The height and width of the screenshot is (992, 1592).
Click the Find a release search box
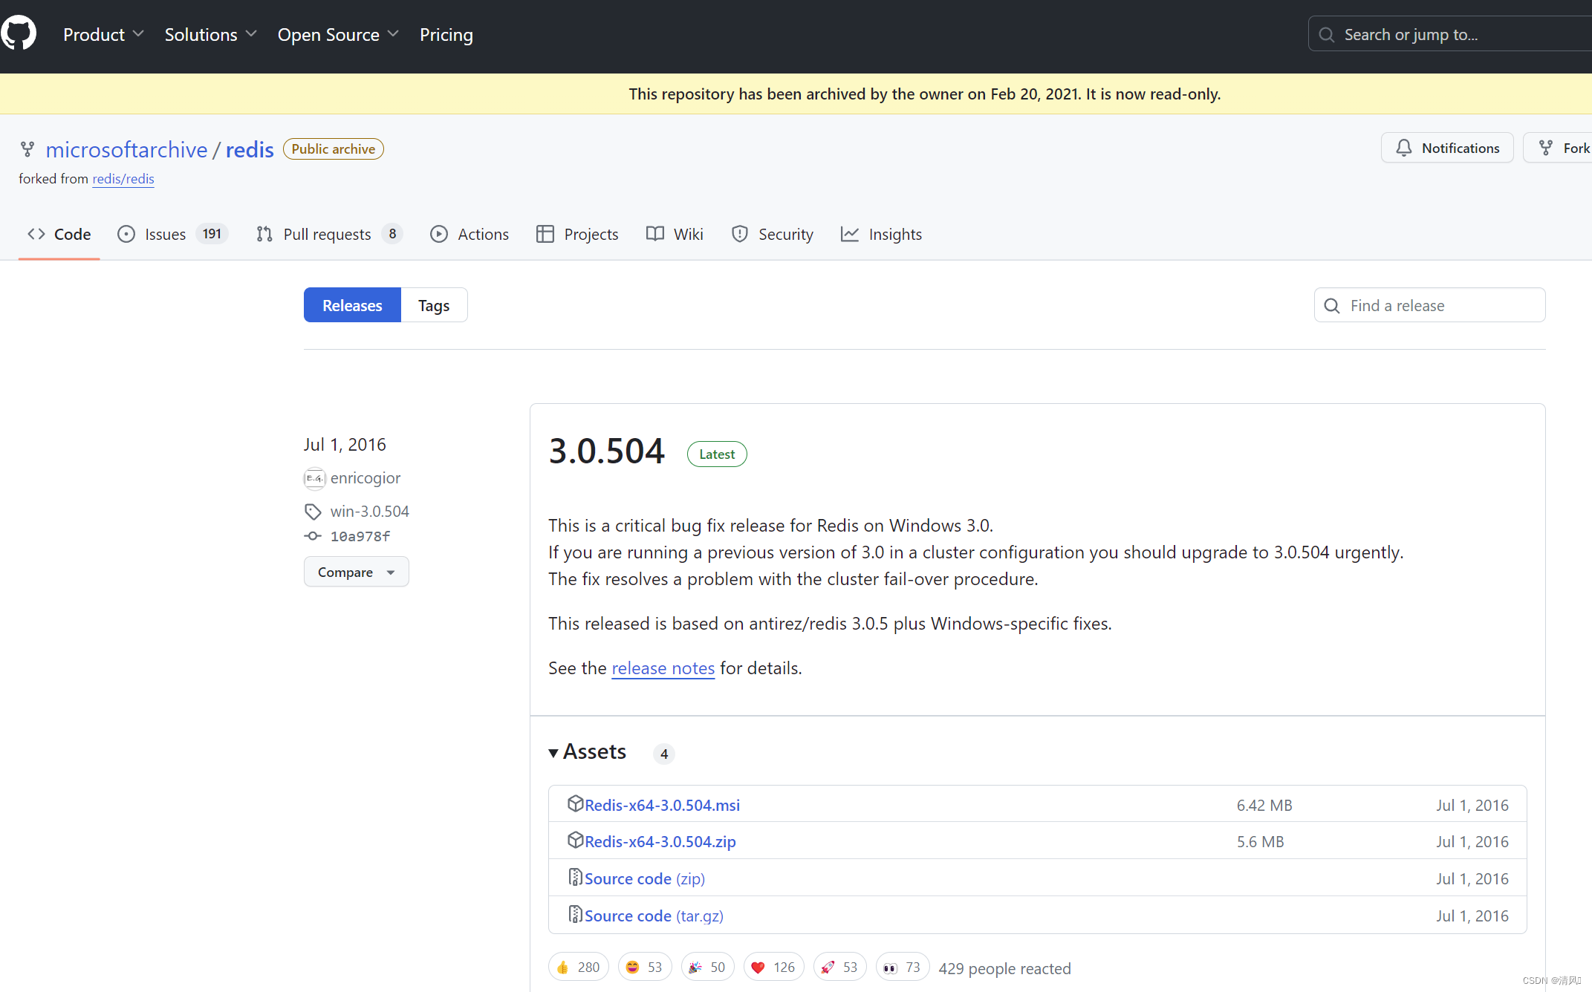point(1429,305)
